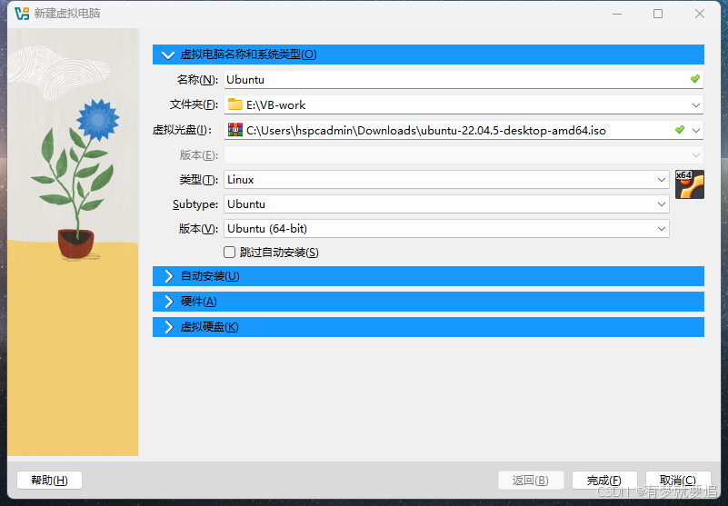The width and height of the screenshot is (728, 506).
Task: Click the 类型(T) label text
Action: (x=198, y=180)
